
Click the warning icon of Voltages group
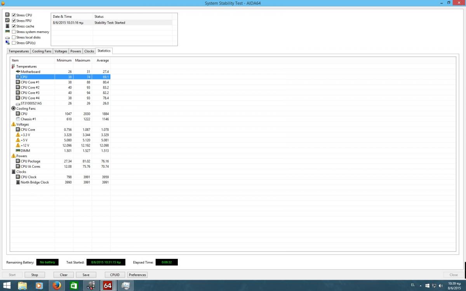14,124
